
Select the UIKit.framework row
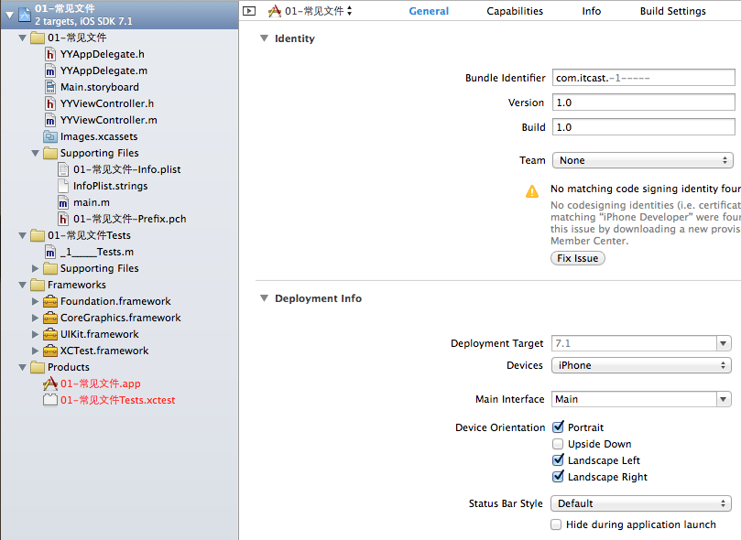click(x=120, y=334)
